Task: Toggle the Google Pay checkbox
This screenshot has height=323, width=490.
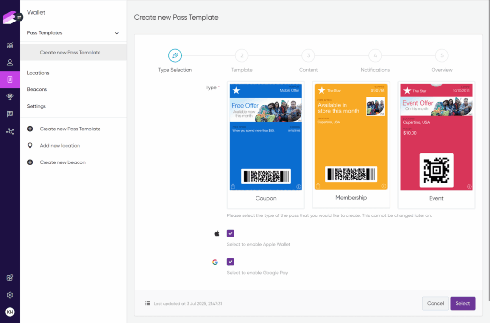Action: (230, 262)
